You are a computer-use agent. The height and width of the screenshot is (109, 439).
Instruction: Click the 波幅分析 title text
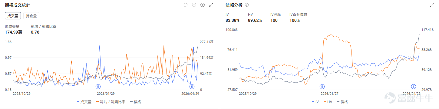(234, 5)
